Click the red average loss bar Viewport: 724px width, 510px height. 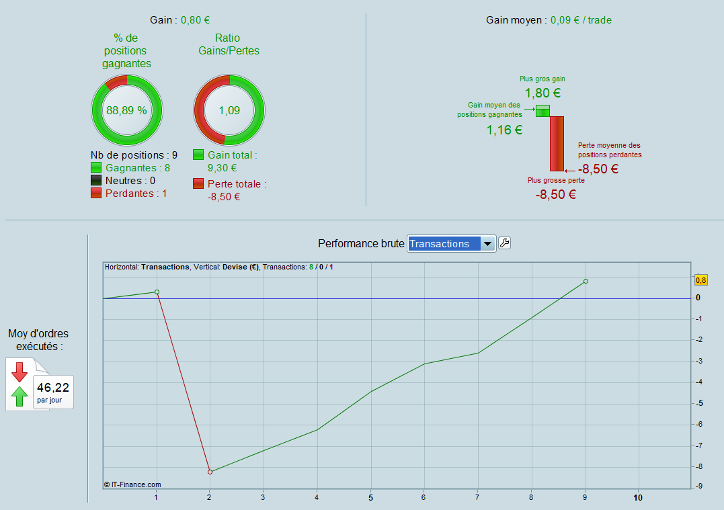click(557, 144)
